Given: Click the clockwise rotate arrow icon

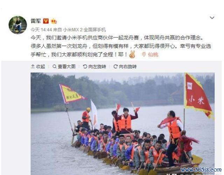Looking at the screenshot, I should pyautogui.click(x=115, y=66).
